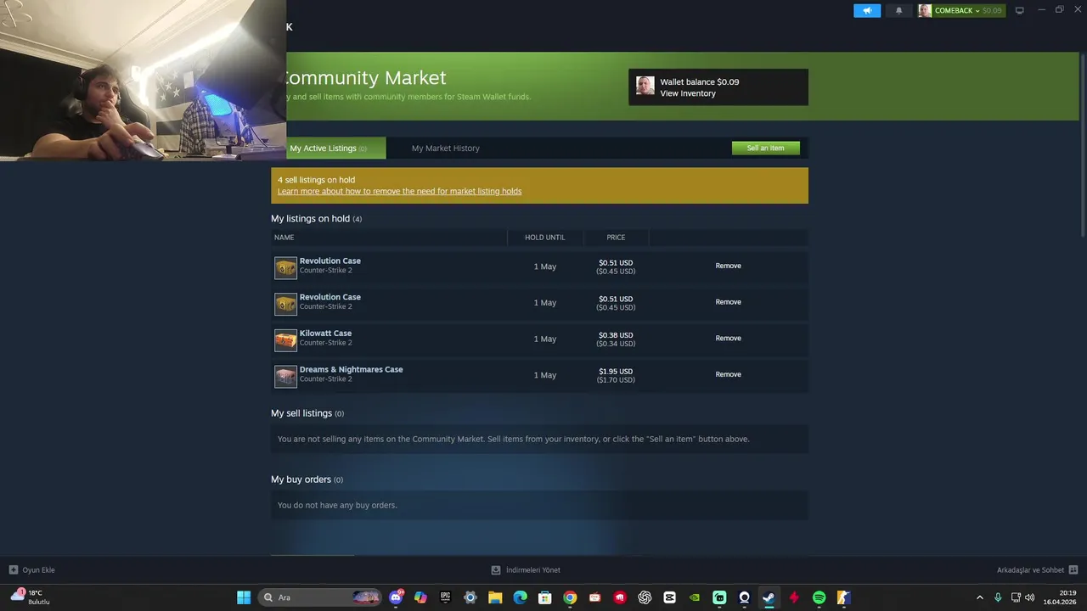
Task: Open ChatGPT from the taskbar
Action: tap(645, 597)
